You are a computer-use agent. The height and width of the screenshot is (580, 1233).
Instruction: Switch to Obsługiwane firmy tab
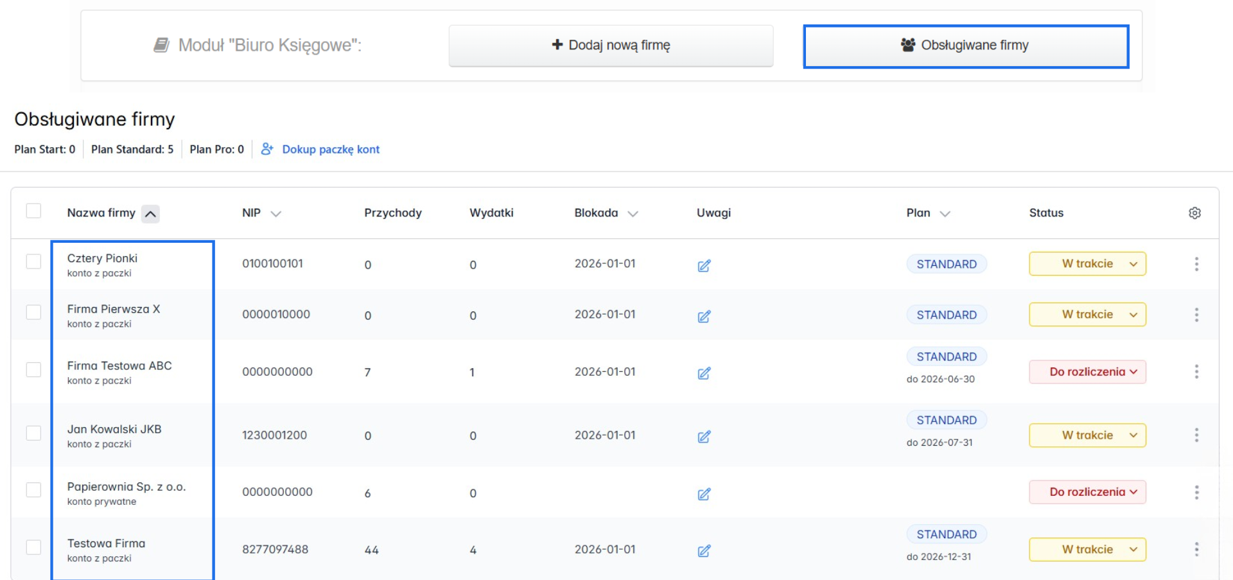(x=965, y=46)
